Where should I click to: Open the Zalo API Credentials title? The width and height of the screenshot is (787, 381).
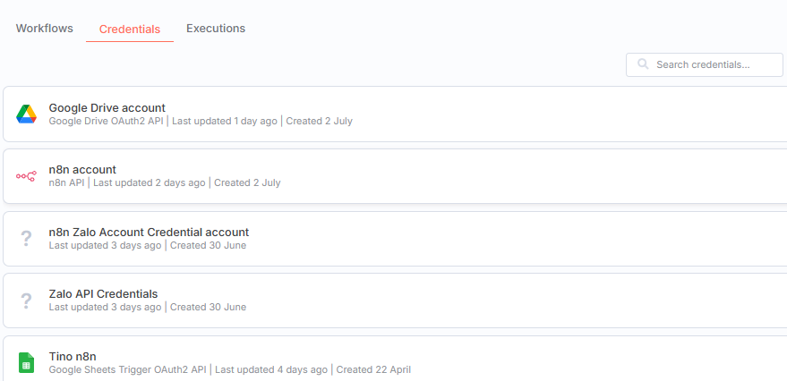click(103, 293)
